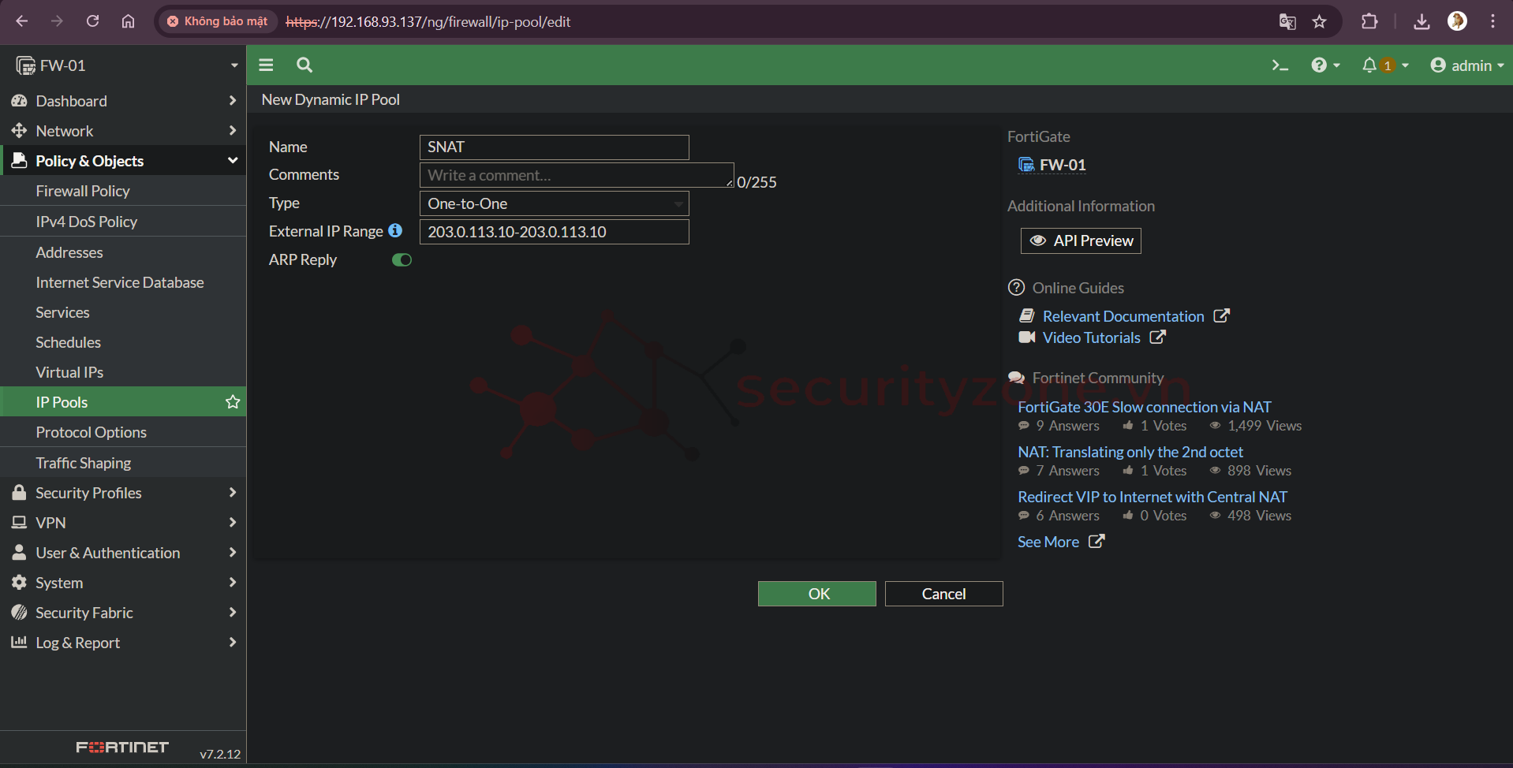The width and height of the screenshot is (1513, 768).
Task: Open browser translate icon
Action: coord(1287,22)
